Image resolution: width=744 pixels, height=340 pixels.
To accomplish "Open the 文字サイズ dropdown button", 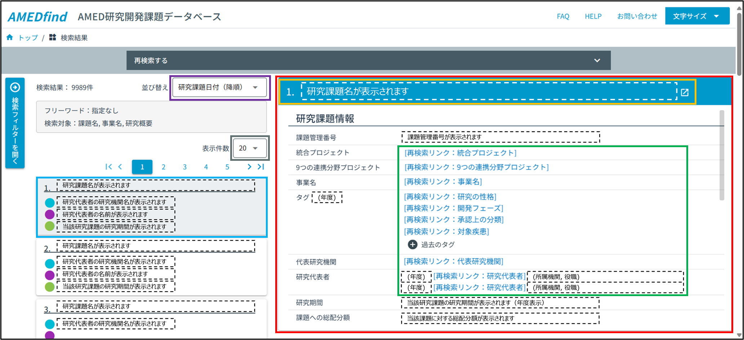I will tap(697, 16).
